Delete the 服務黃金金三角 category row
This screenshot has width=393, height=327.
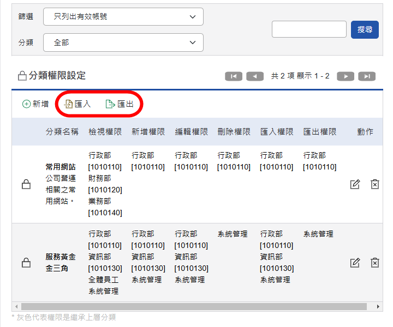tap(374, 263)
